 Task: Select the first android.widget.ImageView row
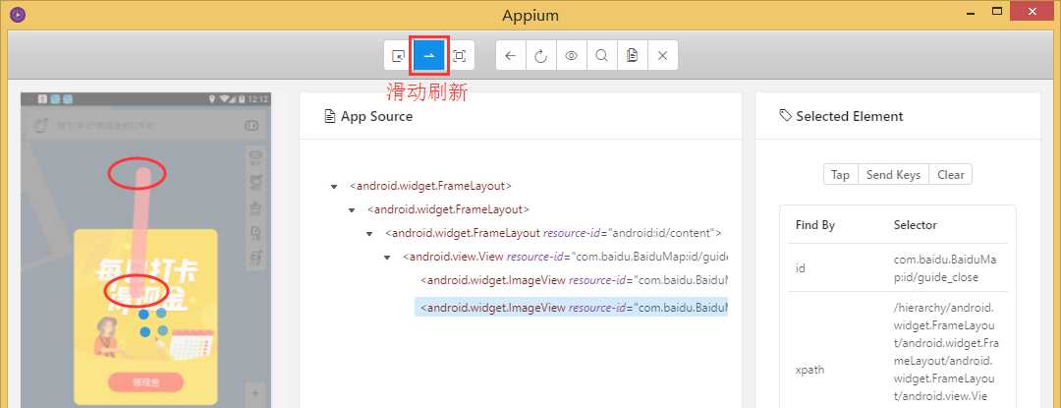tap(574, 280)
